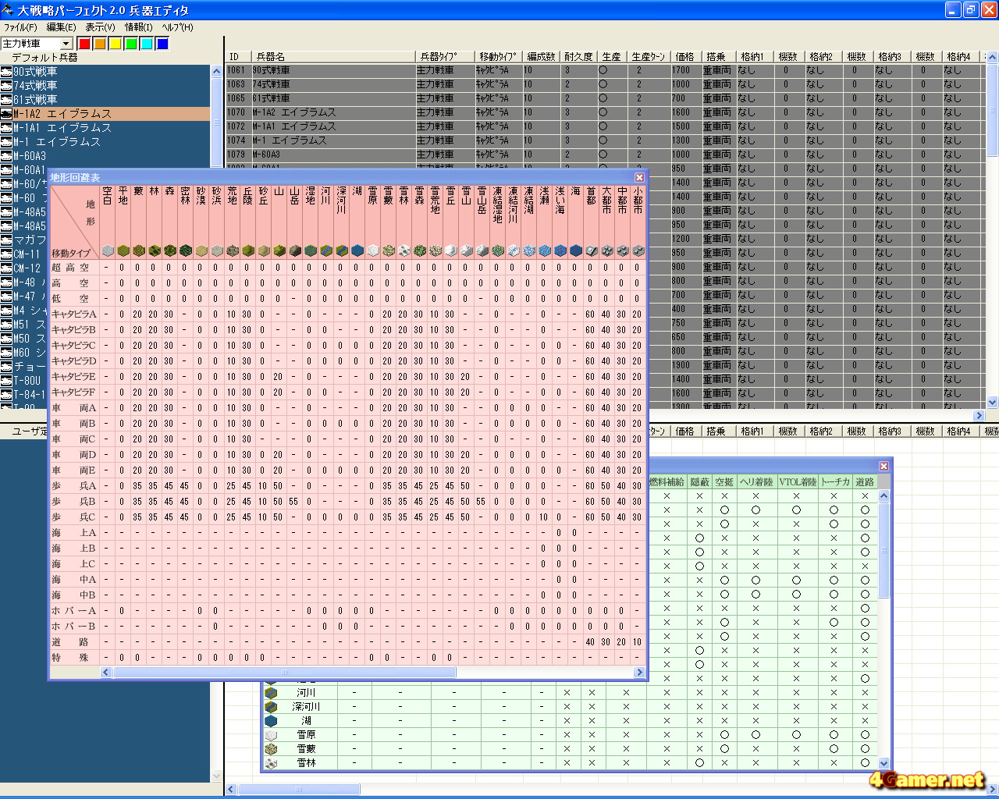
Task: Click the 深河川 tile icon in green table
Action: pos(271,706)
